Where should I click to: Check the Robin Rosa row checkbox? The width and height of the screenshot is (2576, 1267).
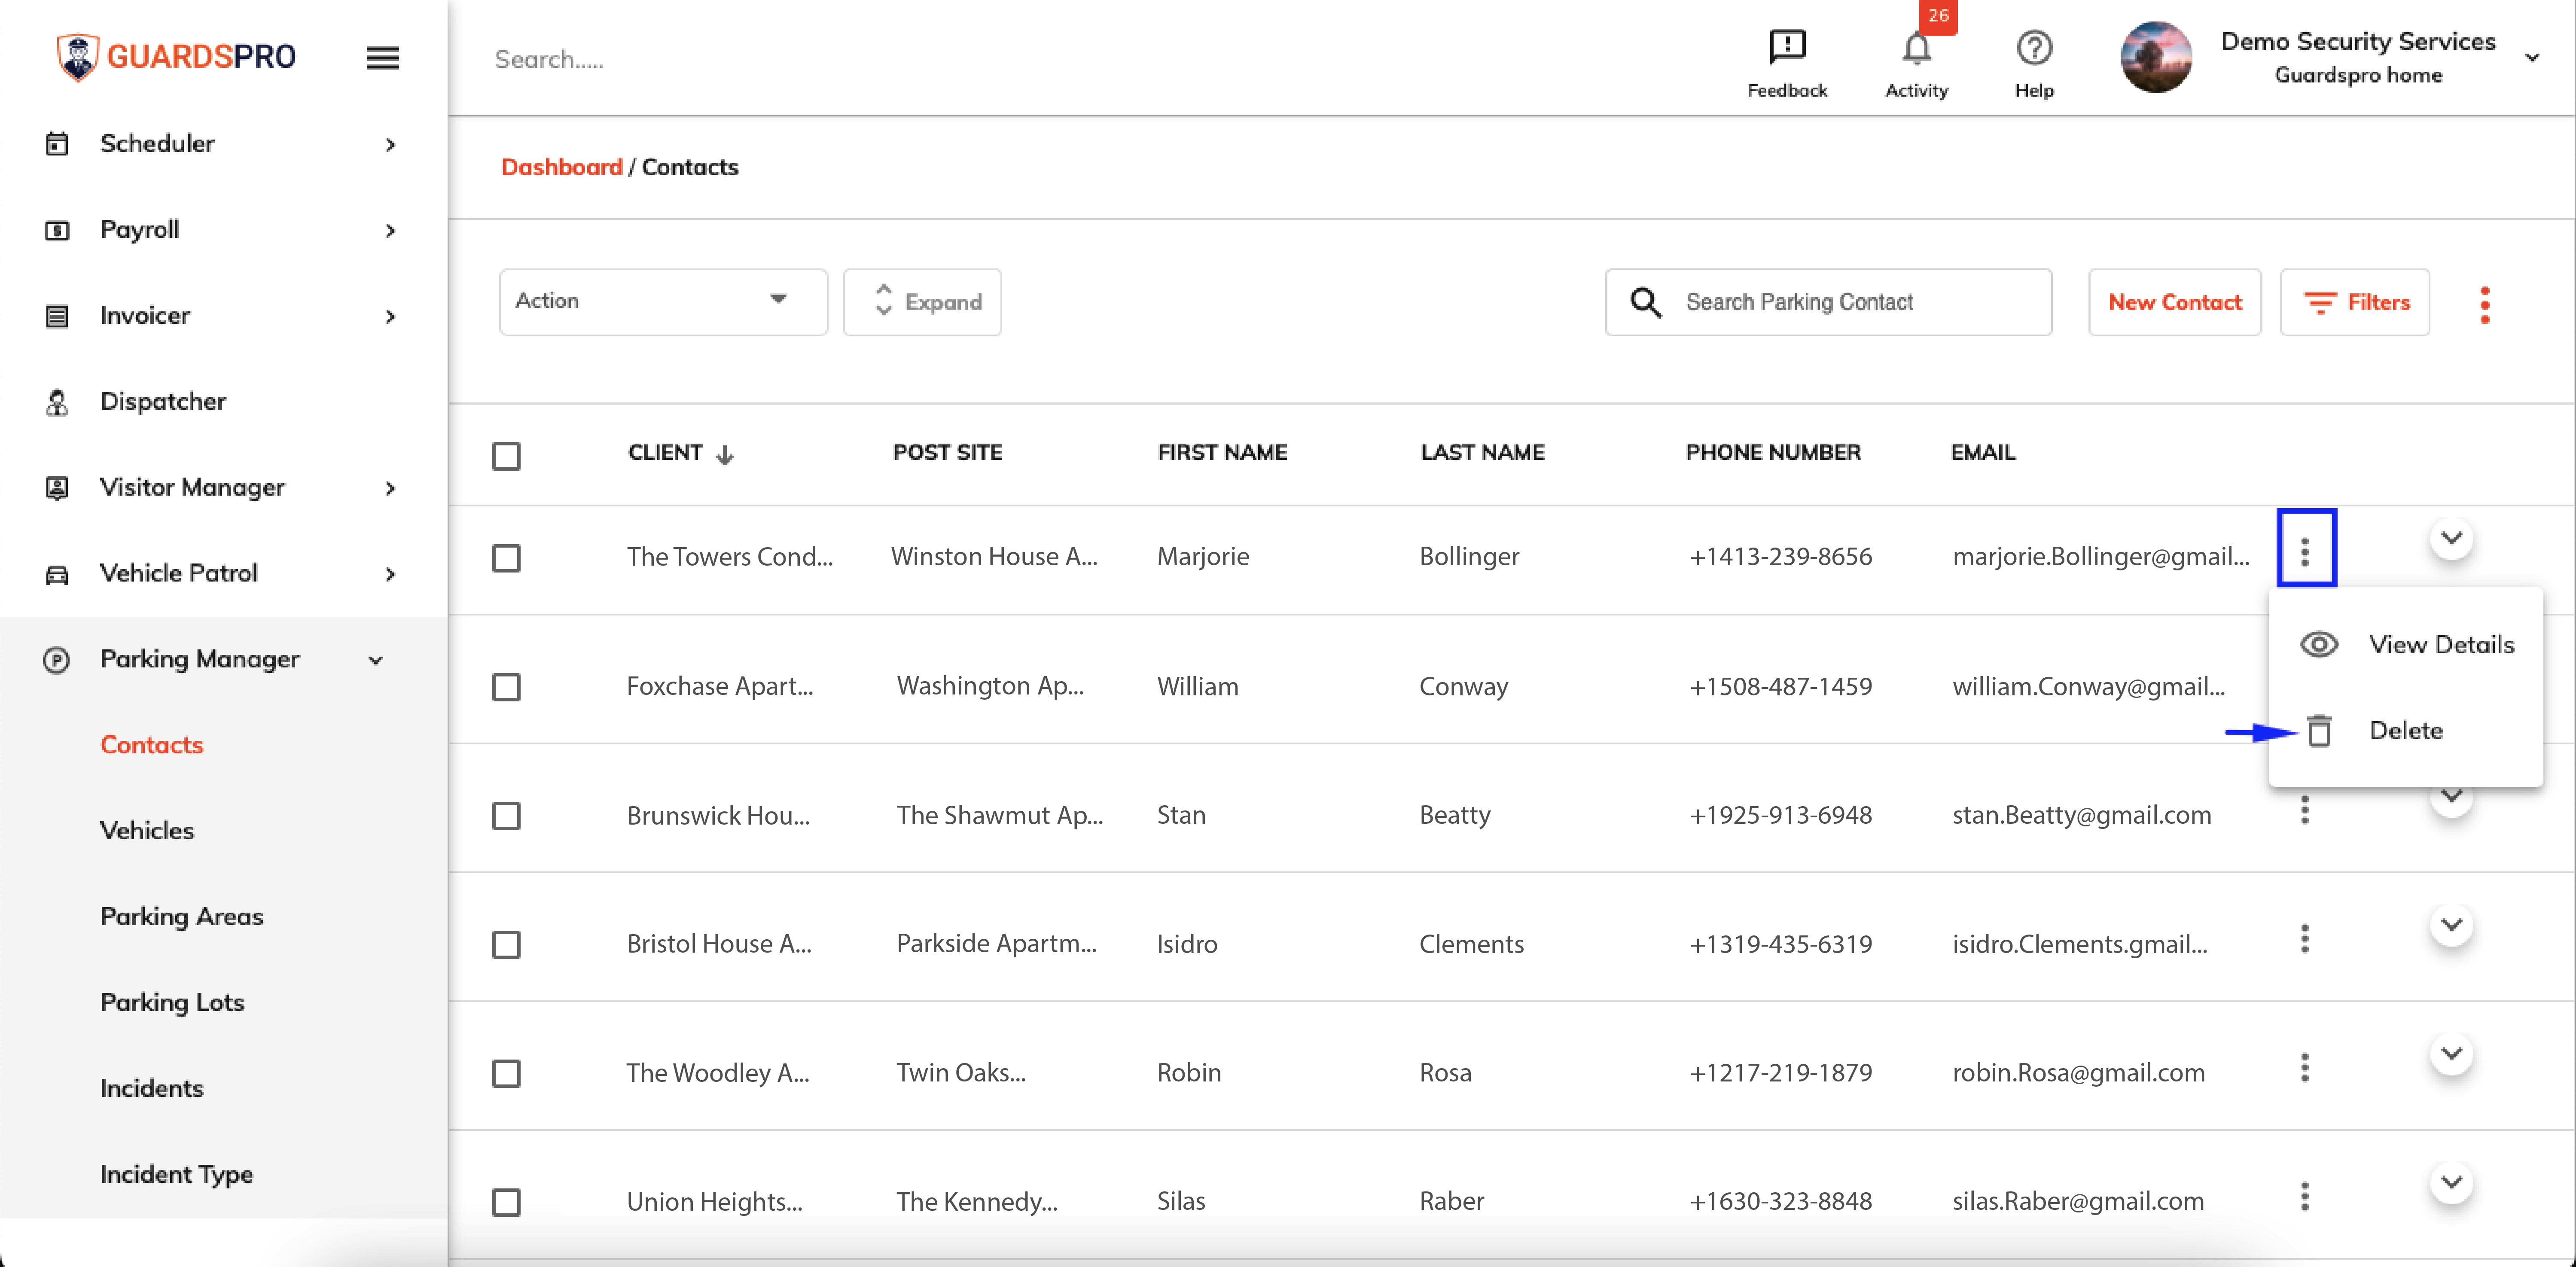tap(506, 1074)
